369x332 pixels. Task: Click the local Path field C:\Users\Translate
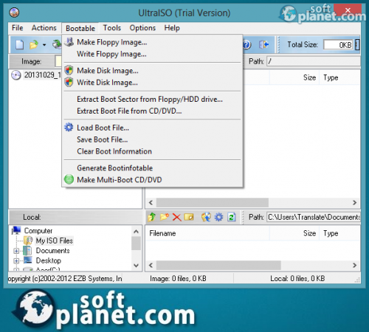(x=314, y=217)
